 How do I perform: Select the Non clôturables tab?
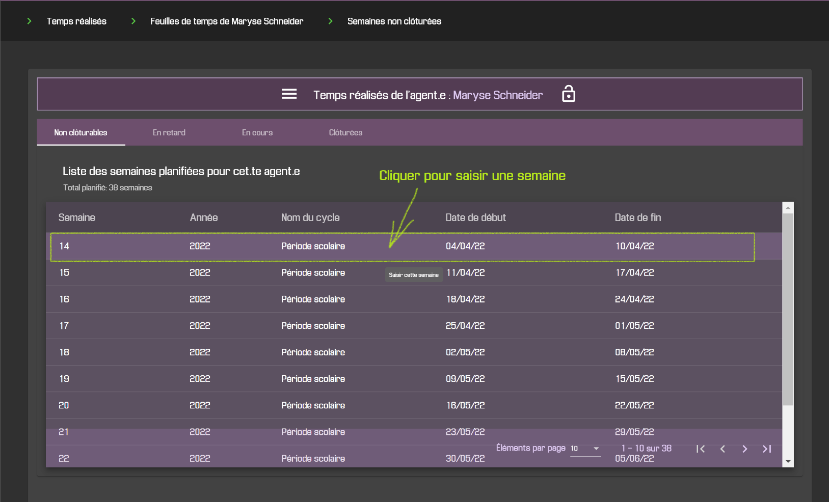point(81,132)
